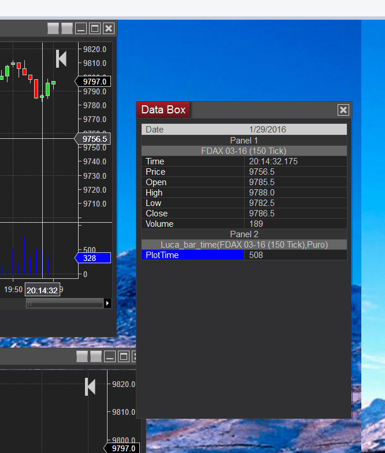Click the blue 328 indicator value marker
Image resolution: width=385 pixels, height=453 pixels.
93,258
